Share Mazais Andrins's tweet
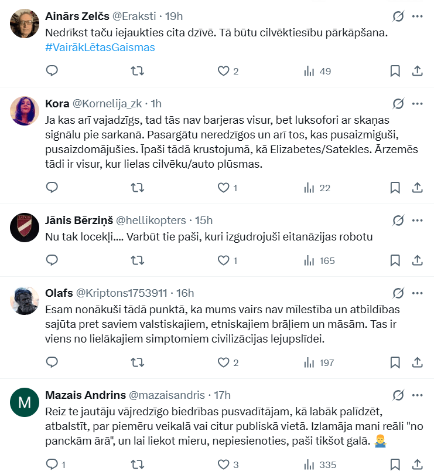434x471 pixels. (x=418, y=465)
